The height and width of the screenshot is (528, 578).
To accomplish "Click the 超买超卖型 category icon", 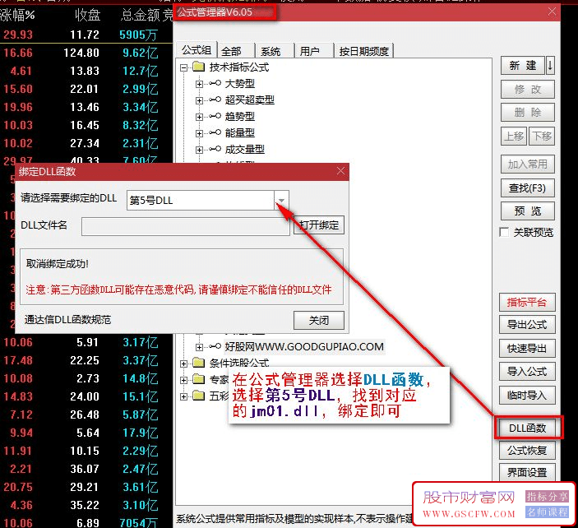I will pyautogui.click(x=215, y=100).
